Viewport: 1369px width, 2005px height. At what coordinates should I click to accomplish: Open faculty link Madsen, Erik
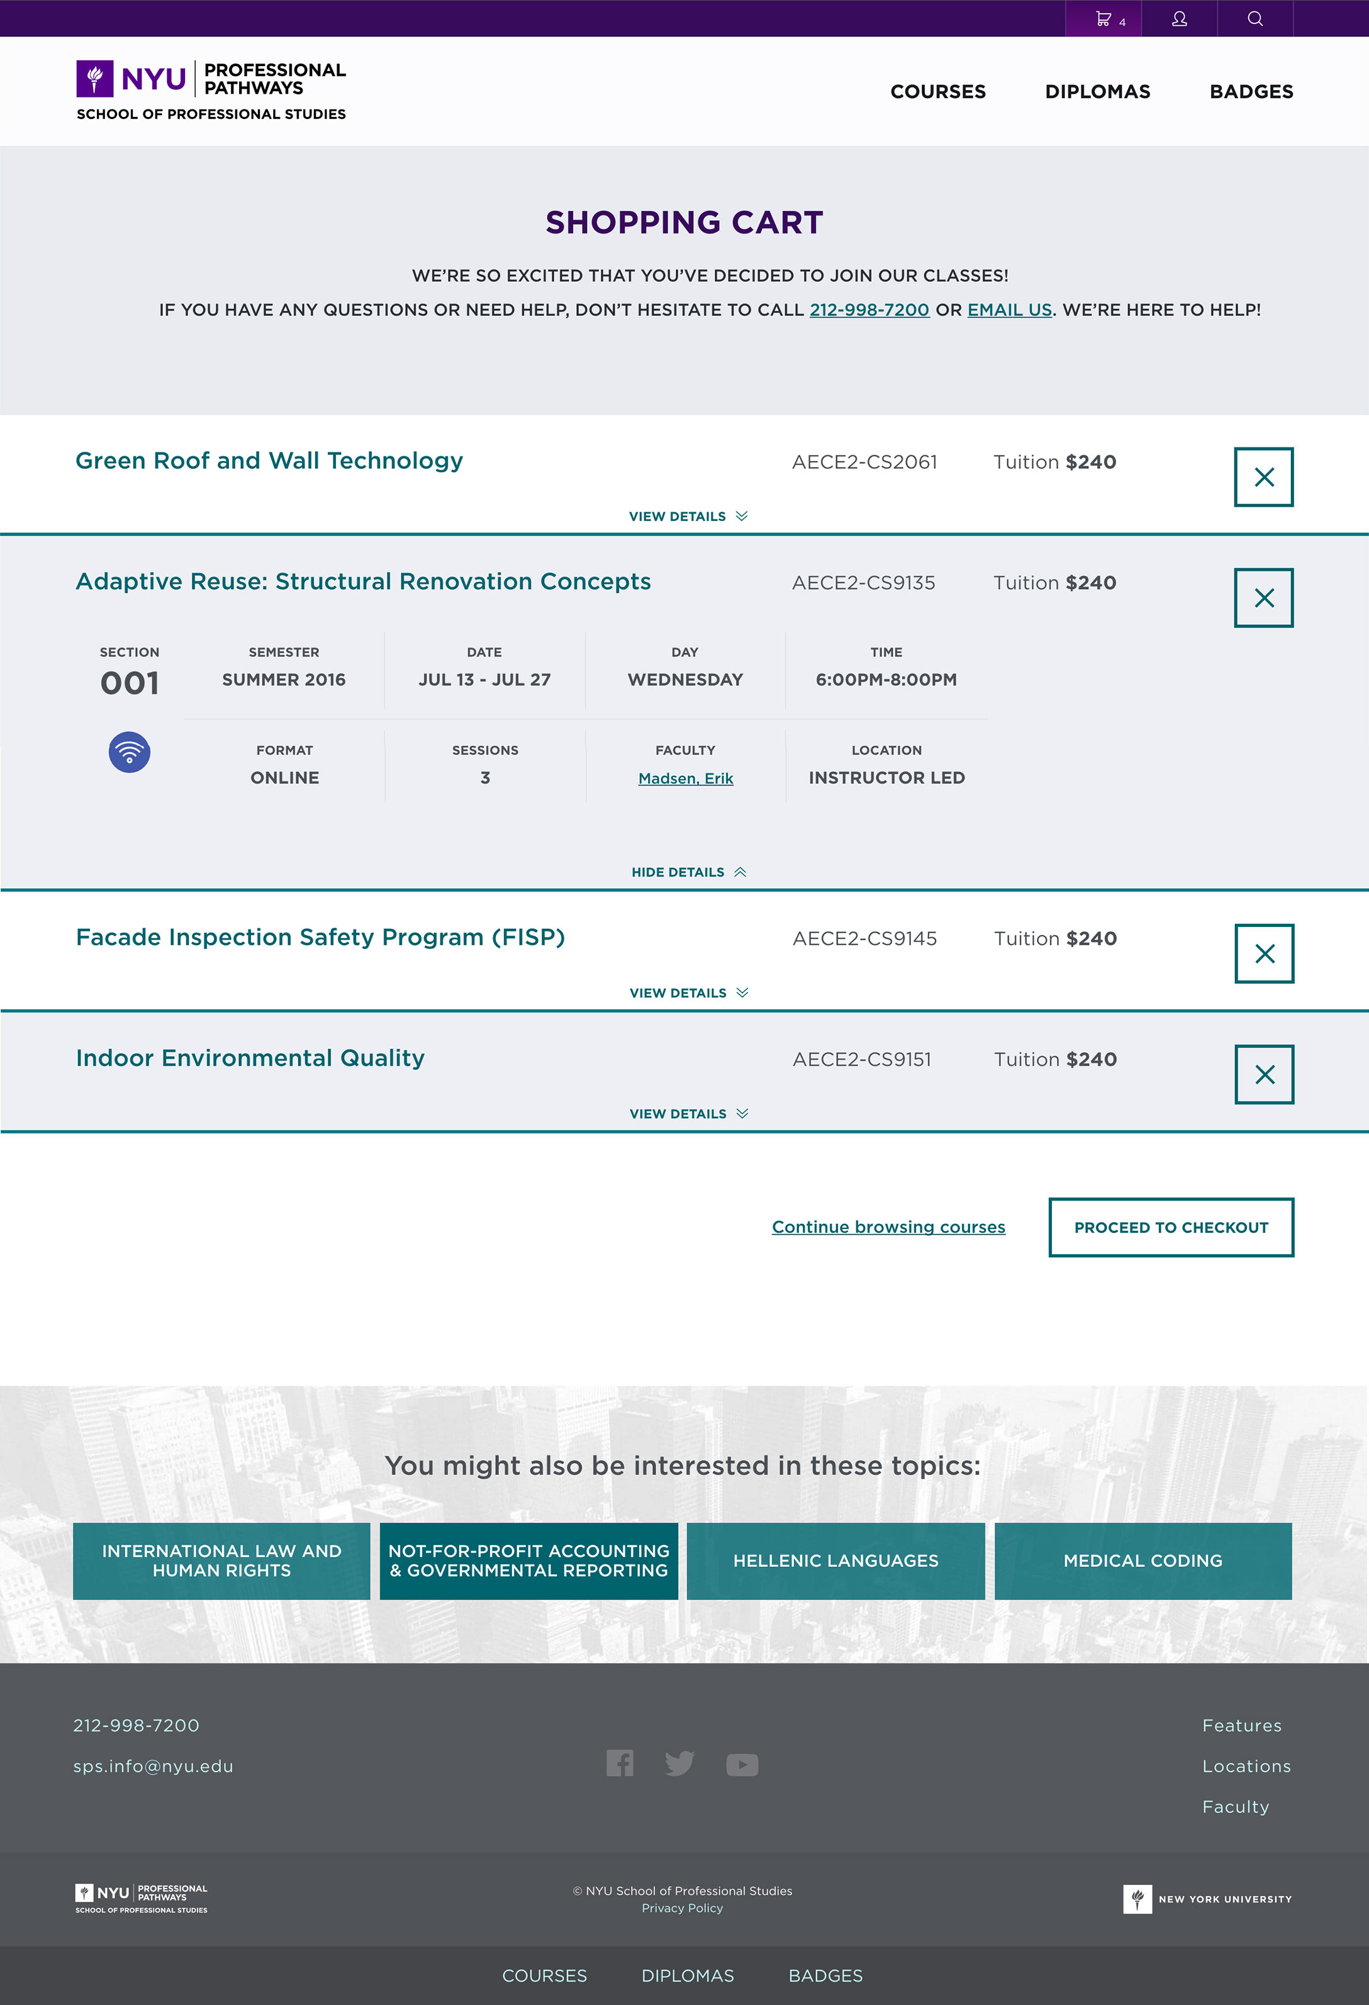[686, 778]
